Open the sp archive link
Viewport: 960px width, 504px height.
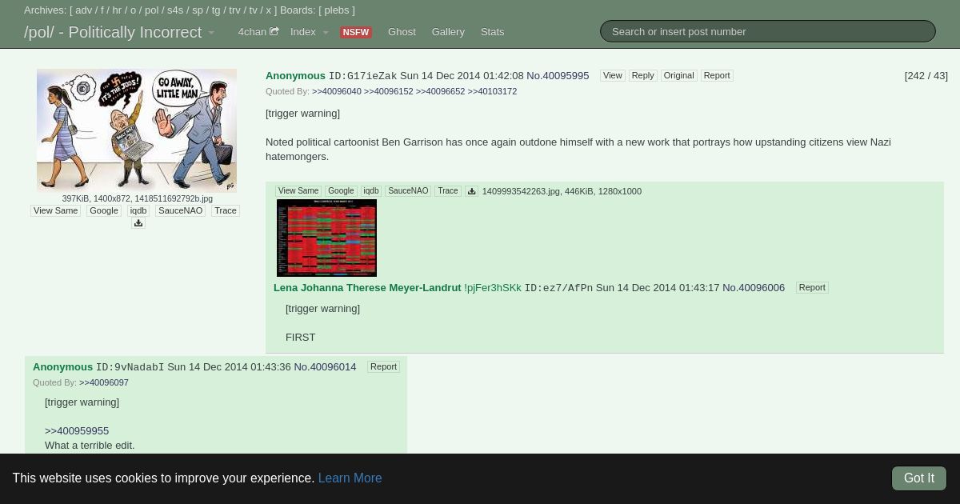coord(198,10)
